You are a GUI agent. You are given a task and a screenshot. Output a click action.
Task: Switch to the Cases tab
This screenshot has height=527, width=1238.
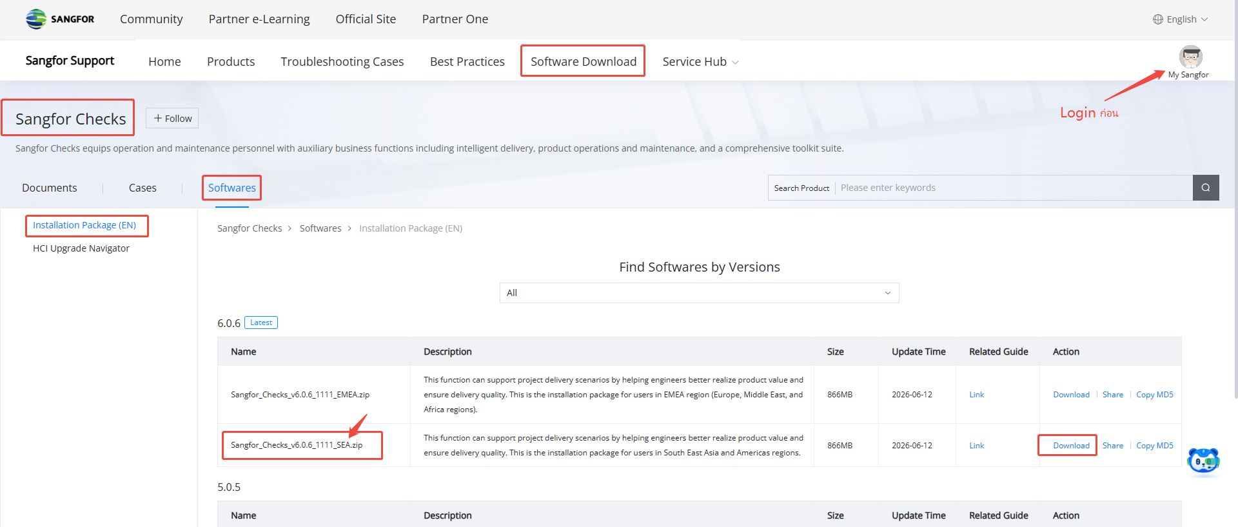142,188
